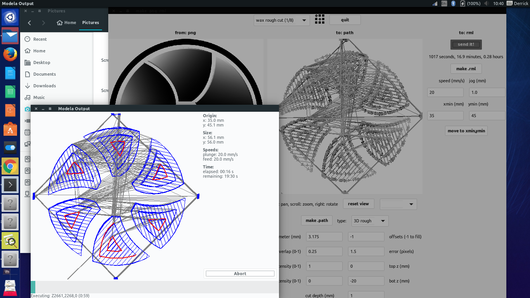This screenshot has height=298, width=530.
Task: Click the PNG preview under 'from: png'
Action: click(186, 72)
